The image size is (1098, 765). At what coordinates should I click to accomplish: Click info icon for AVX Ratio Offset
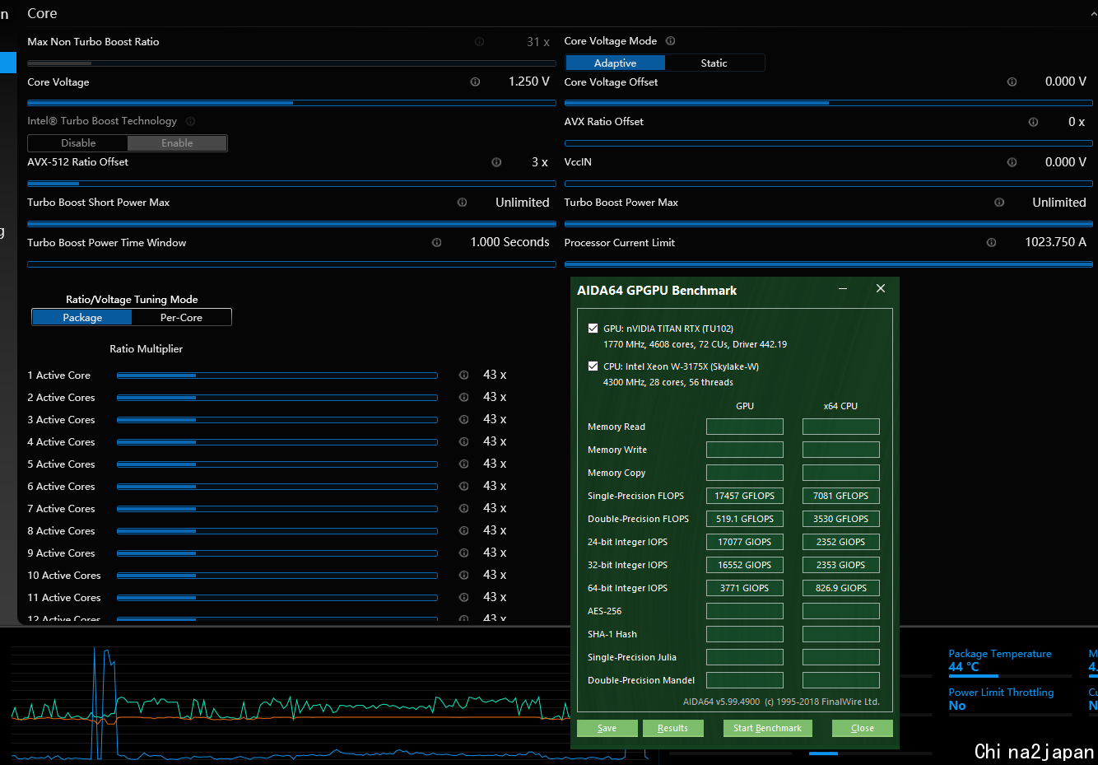(1033, 122)
